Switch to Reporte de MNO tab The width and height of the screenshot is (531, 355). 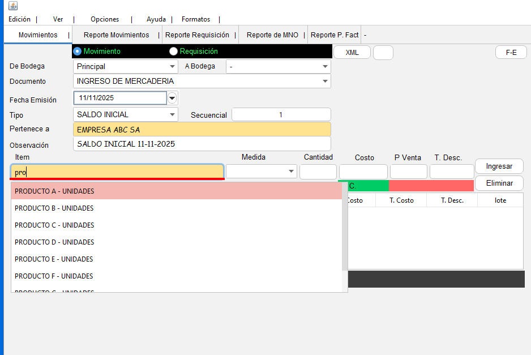coord(272,35)
